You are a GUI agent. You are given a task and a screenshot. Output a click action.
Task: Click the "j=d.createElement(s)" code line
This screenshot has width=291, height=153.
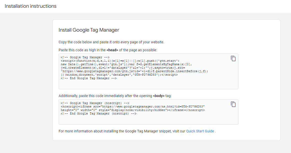(83, 68)
